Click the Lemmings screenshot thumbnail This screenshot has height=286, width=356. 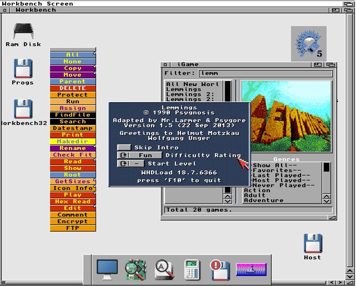point(286,116)
